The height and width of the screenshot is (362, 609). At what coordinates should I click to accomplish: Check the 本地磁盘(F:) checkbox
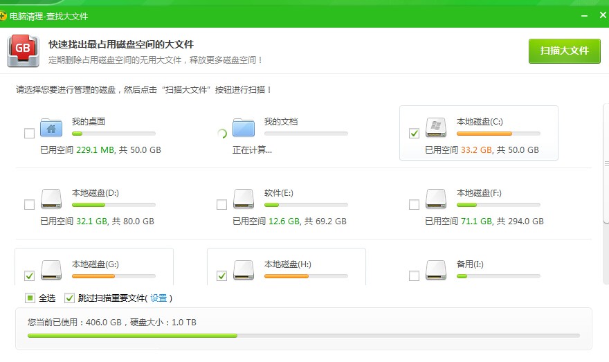[414, 204]
